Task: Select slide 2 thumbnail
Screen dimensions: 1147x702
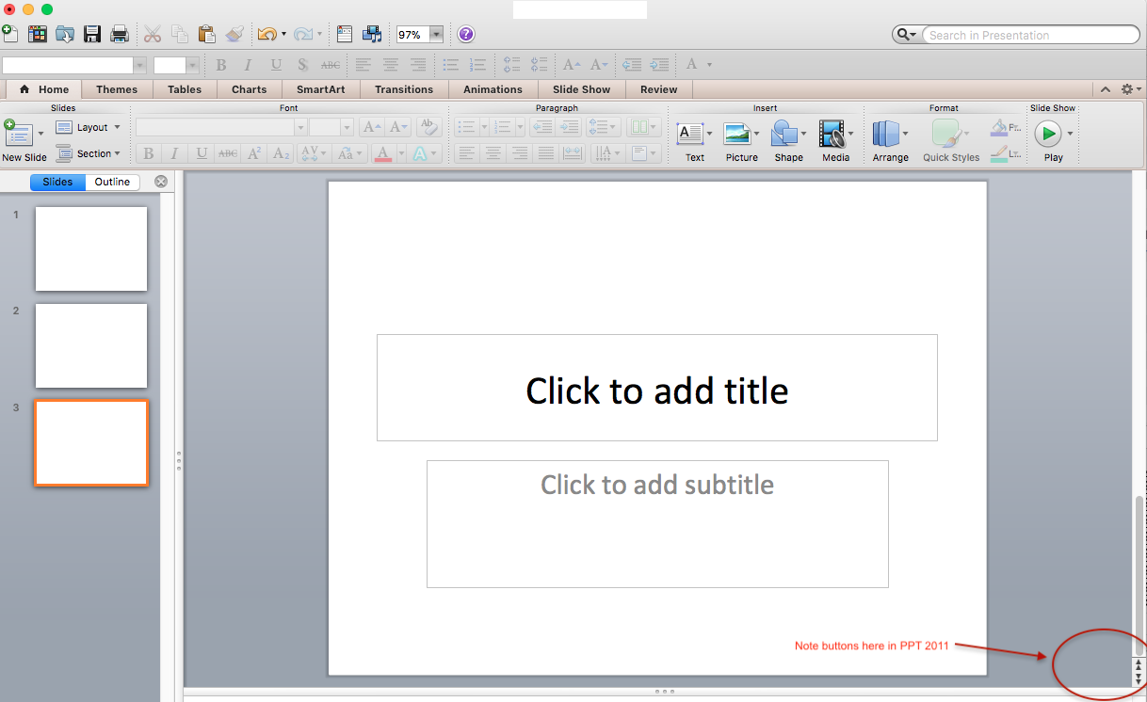Action: [91, 345]
